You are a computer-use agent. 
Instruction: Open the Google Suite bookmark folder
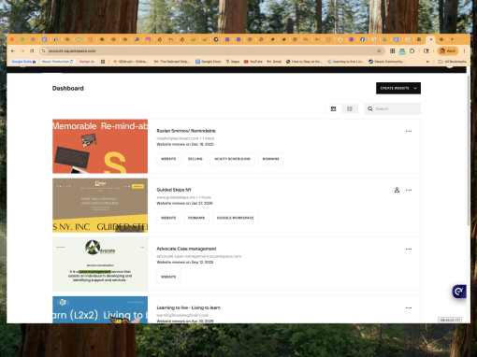tap(23, 62)
